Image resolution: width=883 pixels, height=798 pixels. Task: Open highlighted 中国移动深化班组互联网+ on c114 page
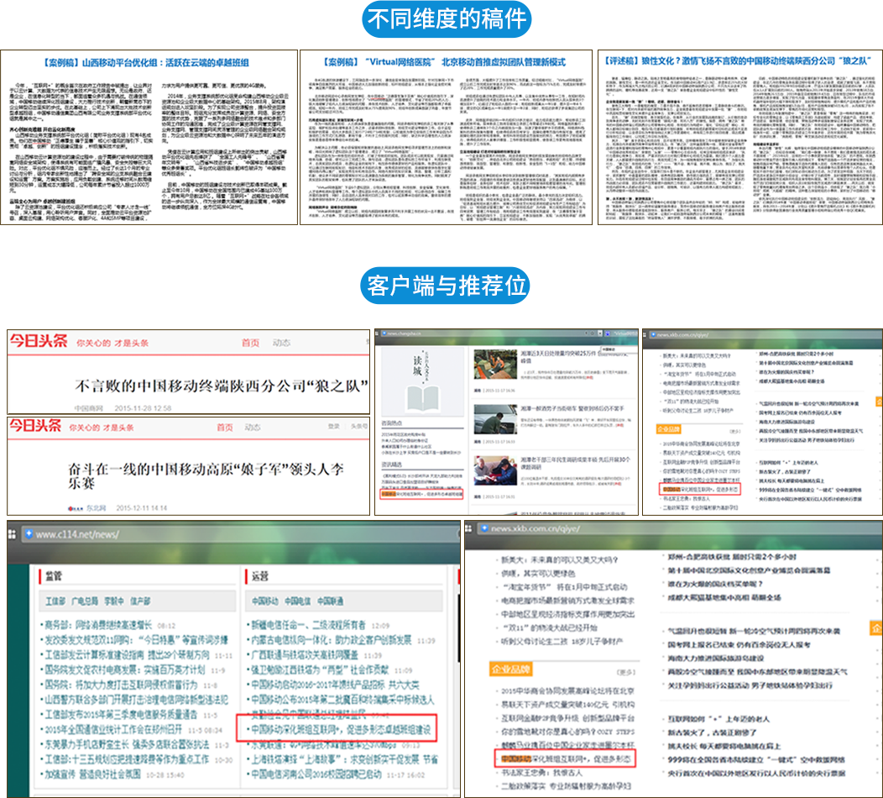[341, 730]
